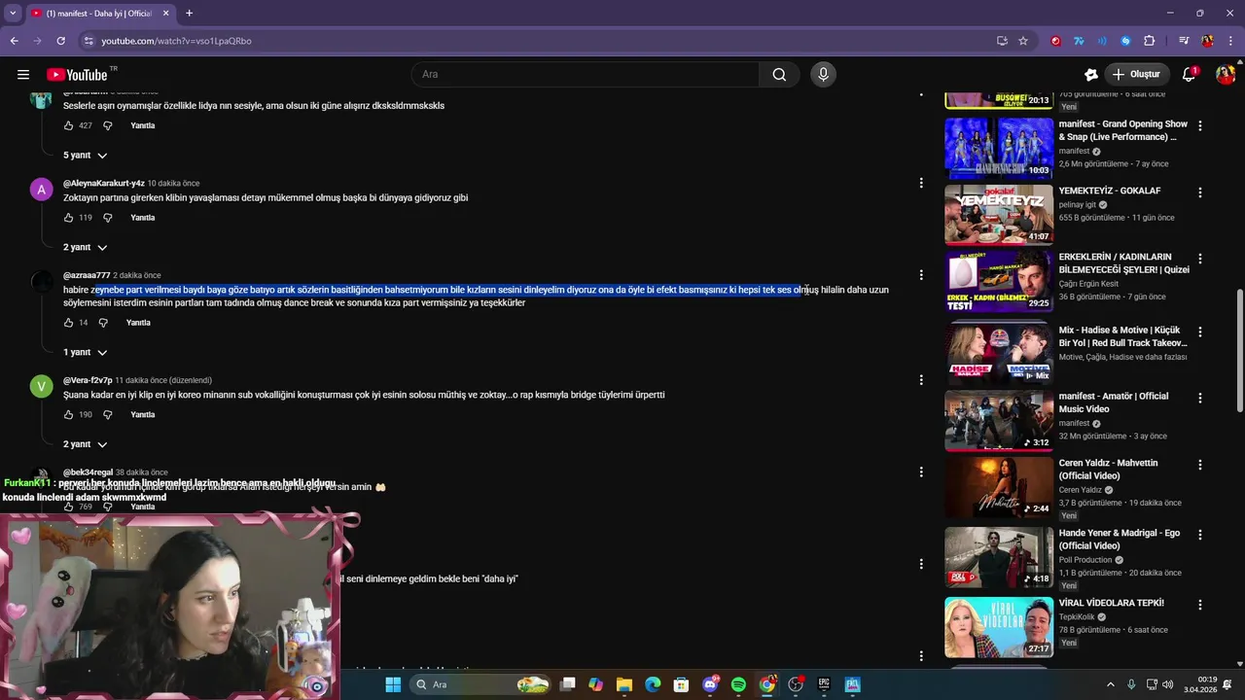Viewport: 1245px width, 700px height.
Task: Bookmark this page with star icon
Action: click(x=1023, y=41)
